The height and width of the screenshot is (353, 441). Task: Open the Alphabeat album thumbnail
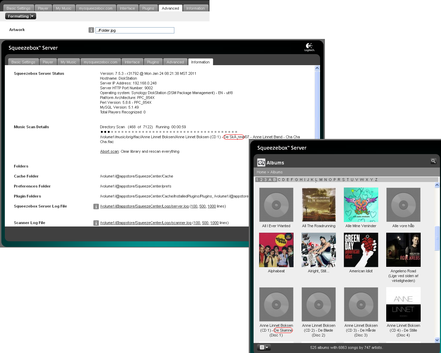[276, 250]
